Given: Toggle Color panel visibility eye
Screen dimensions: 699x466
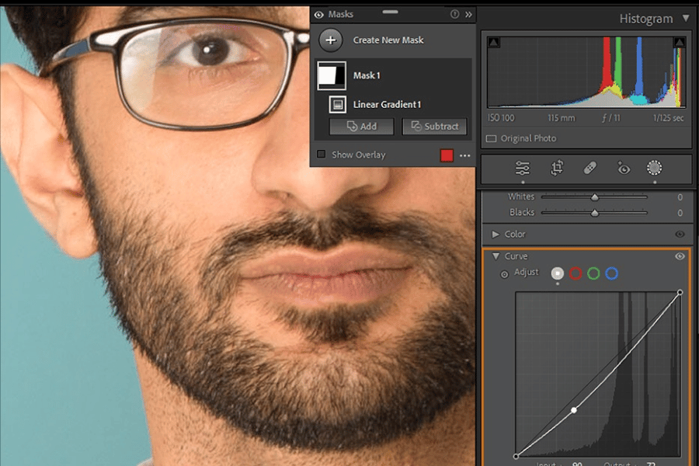Looking at the screenshot, I should tap(680, 234).
